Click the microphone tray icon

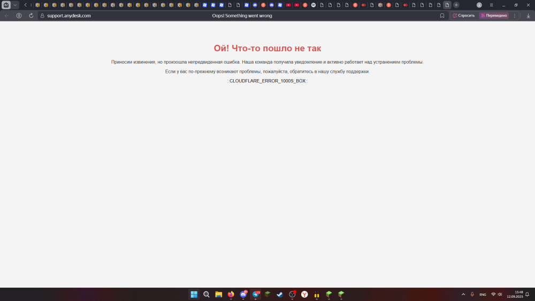click(x=472, y=295)
